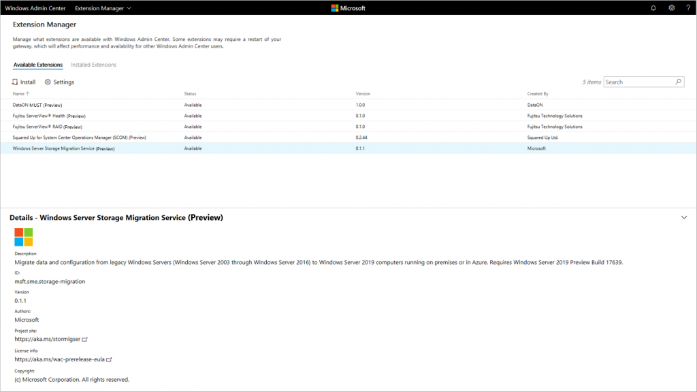Click the Microsoft logo in header
This screenshot has width=697, height=392.
348,8
